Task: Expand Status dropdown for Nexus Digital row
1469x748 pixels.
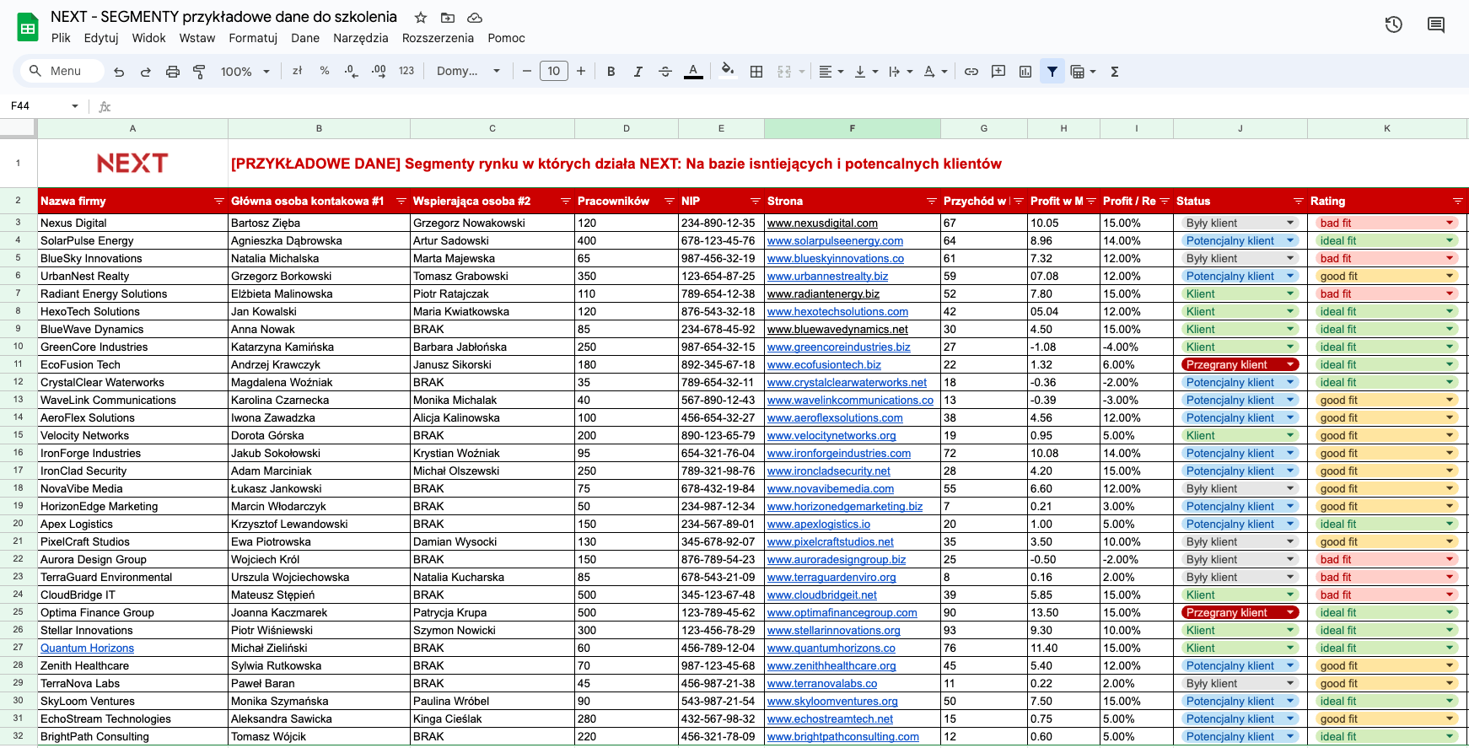Action: coord(1290,223)
